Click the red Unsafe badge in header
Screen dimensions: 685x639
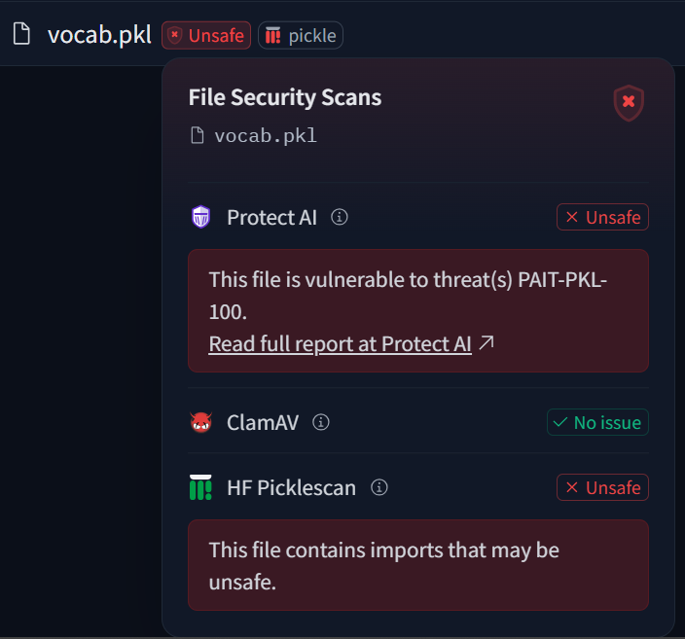pos(206,36)
